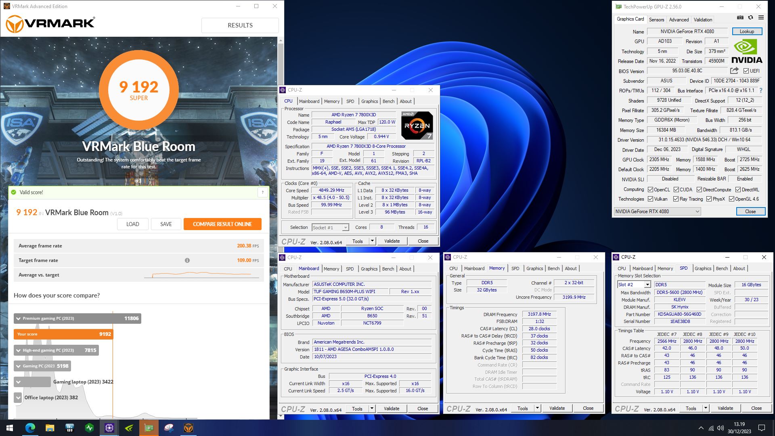Click the volume icon in the system tray

coord(721,428)
